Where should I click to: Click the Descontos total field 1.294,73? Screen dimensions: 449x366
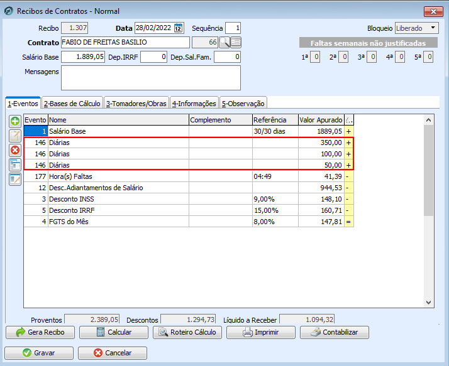pyautogui.click(x=188, y=320)
